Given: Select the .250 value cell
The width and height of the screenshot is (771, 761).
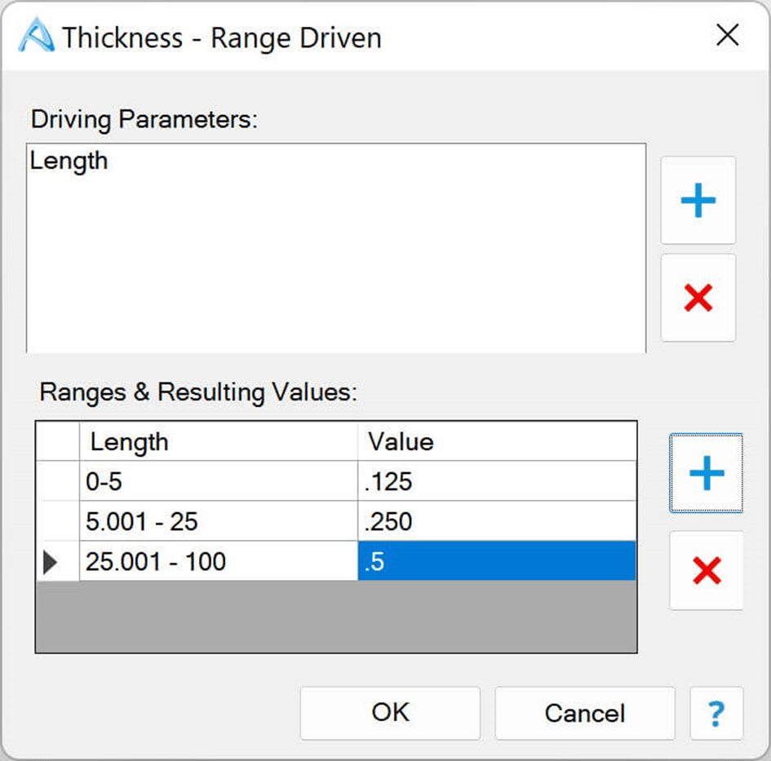Looking at the screenshot, I should pyautogui.click(x=496, y=521).
